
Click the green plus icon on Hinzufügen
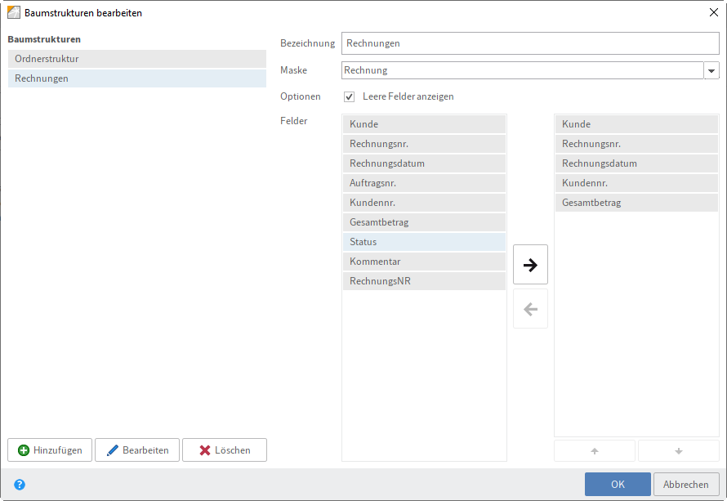pyautogui.click(x=22, y=450)
